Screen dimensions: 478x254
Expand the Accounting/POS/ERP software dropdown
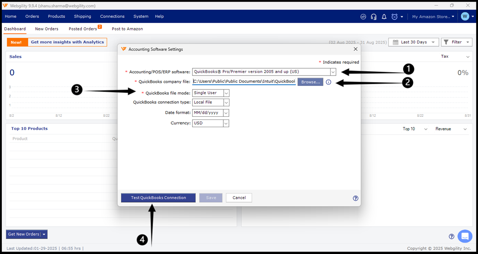coord(333,72)
